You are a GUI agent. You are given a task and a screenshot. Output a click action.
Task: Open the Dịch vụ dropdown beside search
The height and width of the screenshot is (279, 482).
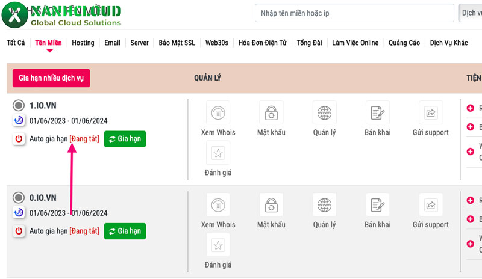pos(470,13)
